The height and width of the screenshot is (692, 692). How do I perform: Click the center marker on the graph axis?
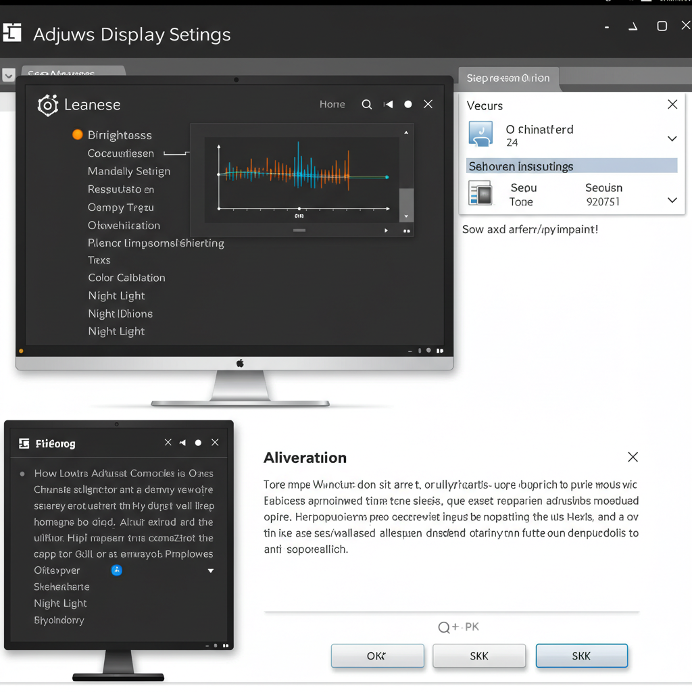[299, 208]
